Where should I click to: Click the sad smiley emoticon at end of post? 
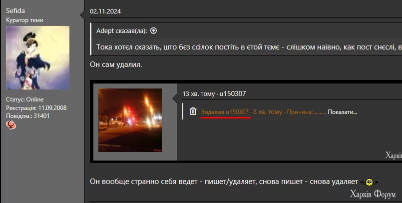point(369,182)
